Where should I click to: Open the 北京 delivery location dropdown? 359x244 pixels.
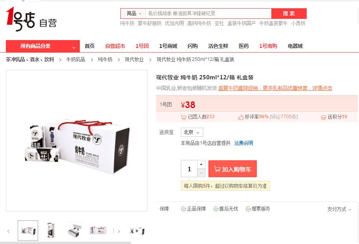[192, 132]
